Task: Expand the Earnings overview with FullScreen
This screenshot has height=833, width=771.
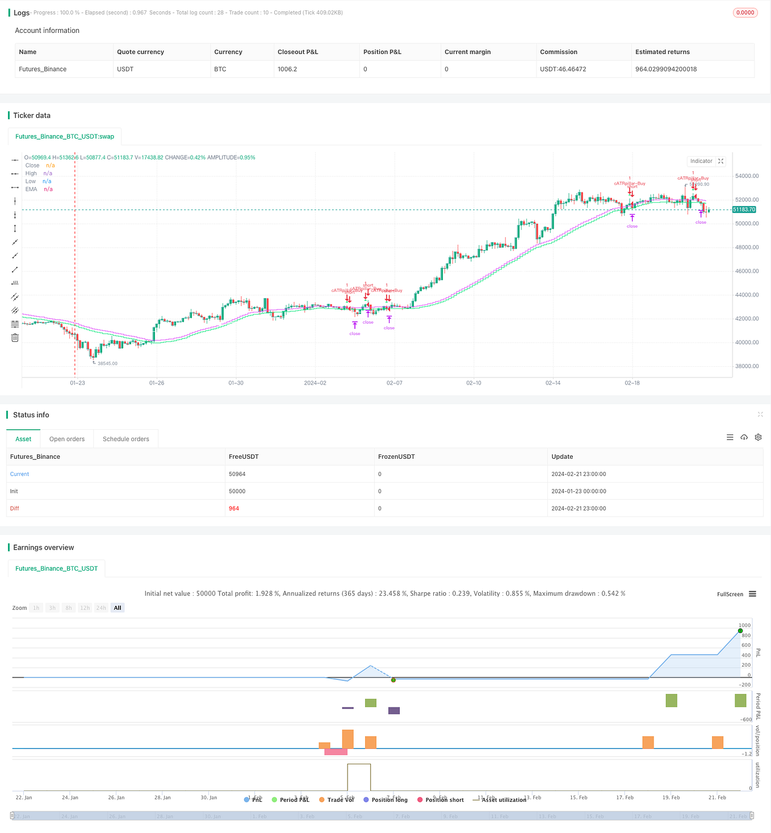Action: (x=730, y=594)
